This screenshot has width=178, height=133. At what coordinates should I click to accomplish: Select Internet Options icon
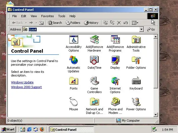click(x=115, y=85)
